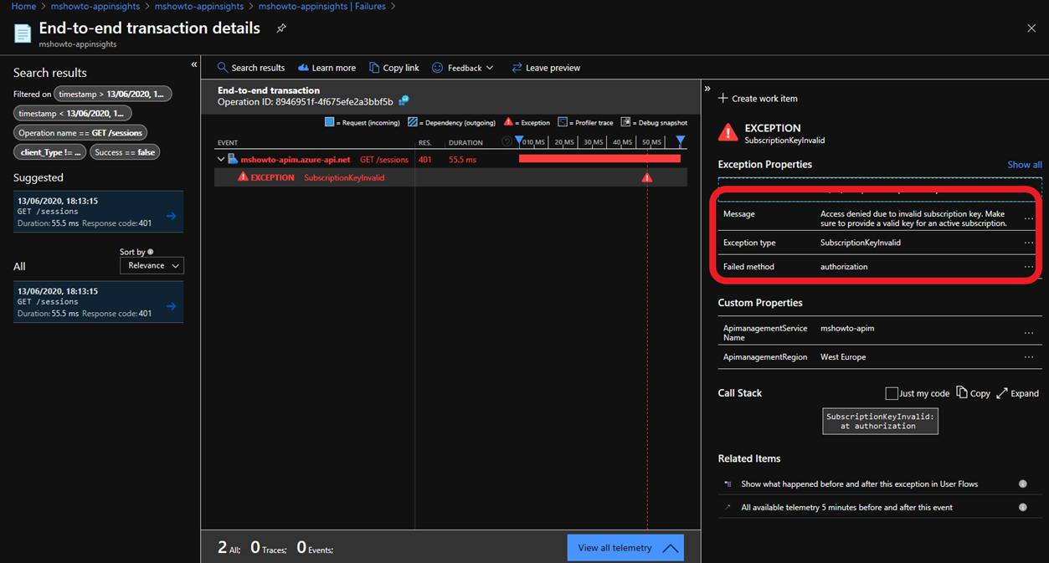
Task: Close the transaction details blade
Action: click(1031, 28)
